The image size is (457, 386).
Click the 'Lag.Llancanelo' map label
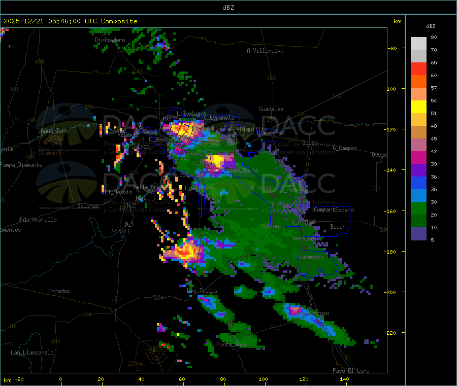pyautogui.click(x=32, y=353)
